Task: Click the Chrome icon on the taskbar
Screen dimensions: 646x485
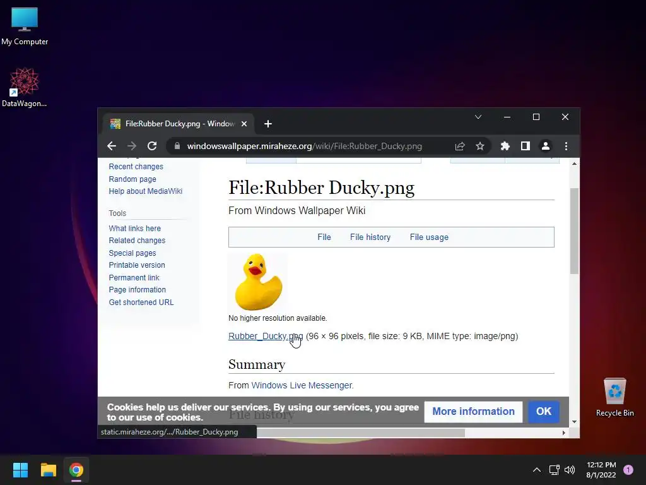Action: point(76,470)
